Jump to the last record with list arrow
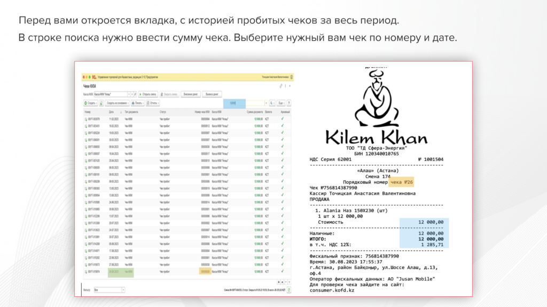547x307 pixels. pos(289,282)
